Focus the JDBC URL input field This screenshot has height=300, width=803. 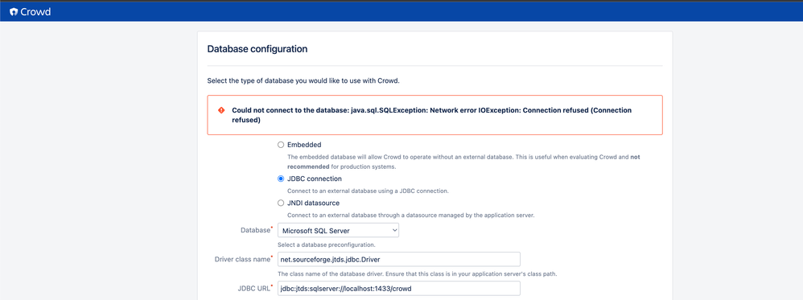[399, 288]
